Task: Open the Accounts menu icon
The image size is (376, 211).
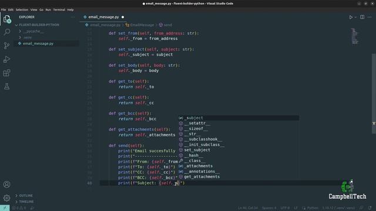Action: pos(6,184)
